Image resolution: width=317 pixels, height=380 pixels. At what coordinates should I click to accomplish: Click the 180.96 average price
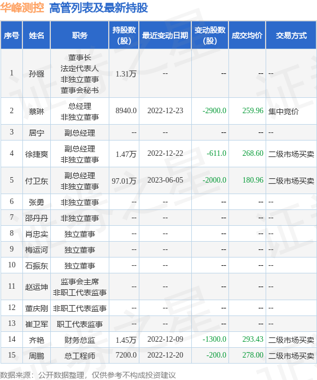tap(253, 180)
